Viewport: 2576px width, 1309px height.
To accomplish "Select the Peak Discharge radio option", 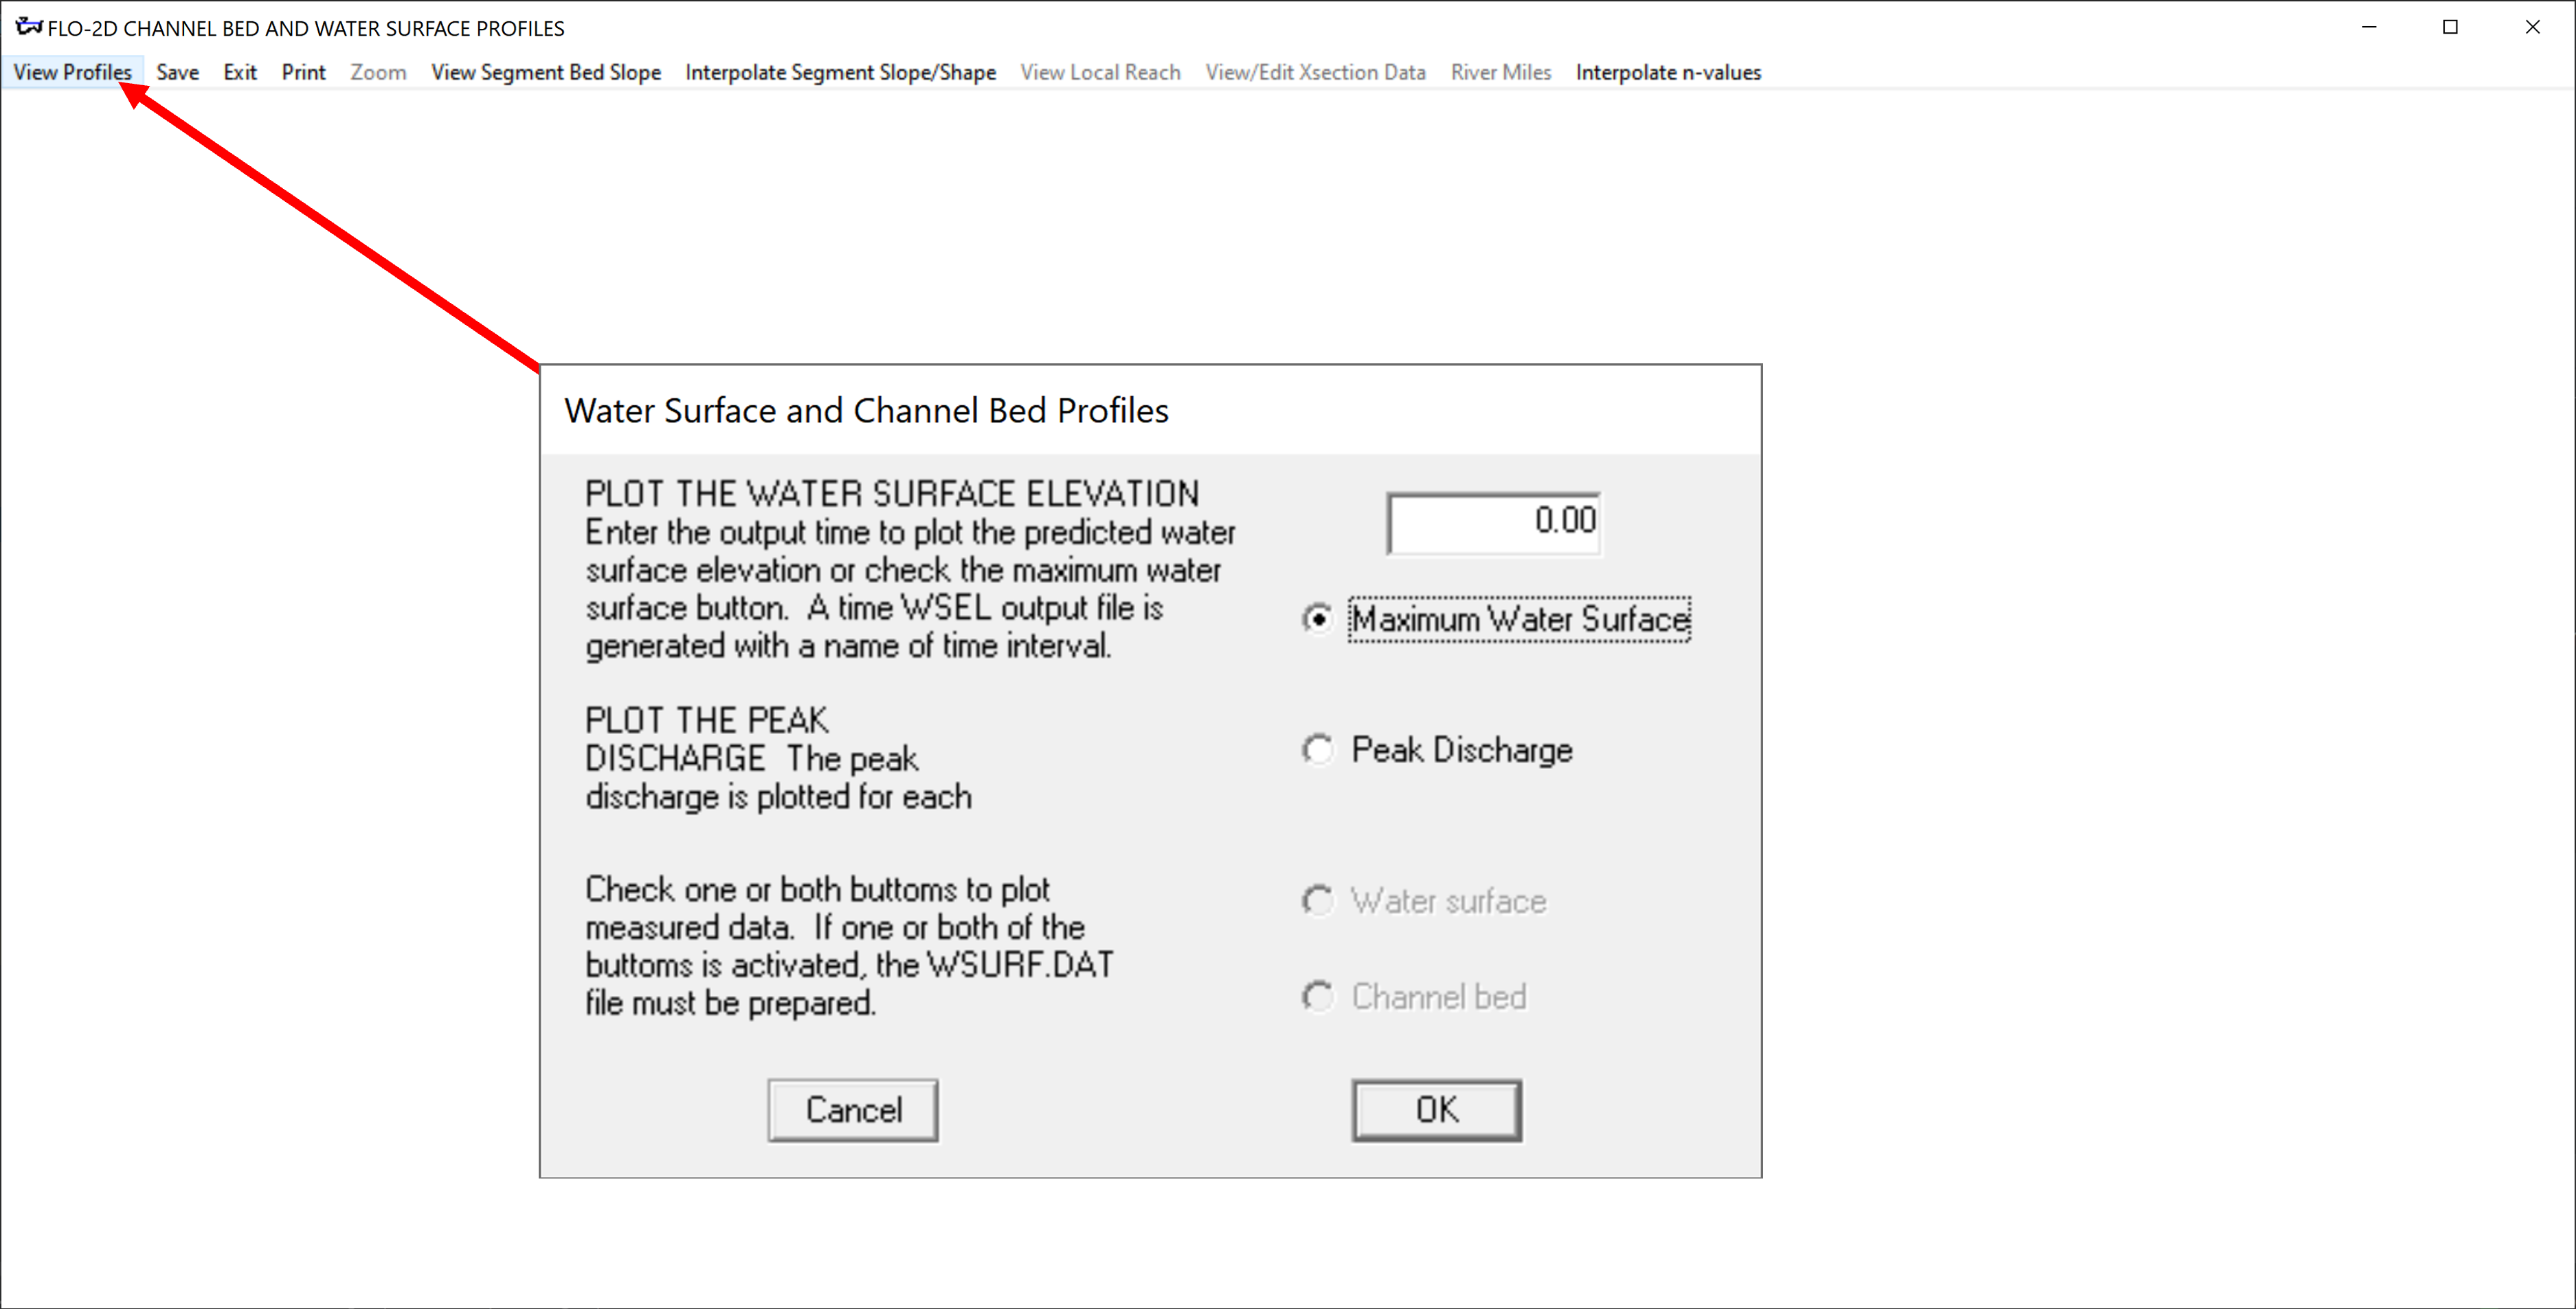I will point(1318,749).
